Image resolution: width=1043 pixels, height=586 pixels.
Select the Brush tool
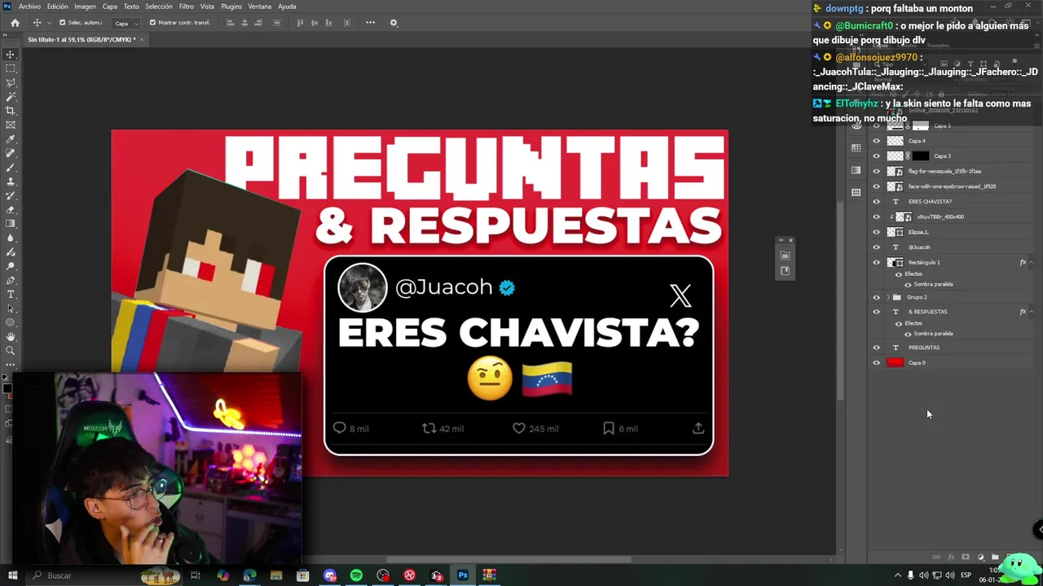pyautogui.click(x=11, y=168)
